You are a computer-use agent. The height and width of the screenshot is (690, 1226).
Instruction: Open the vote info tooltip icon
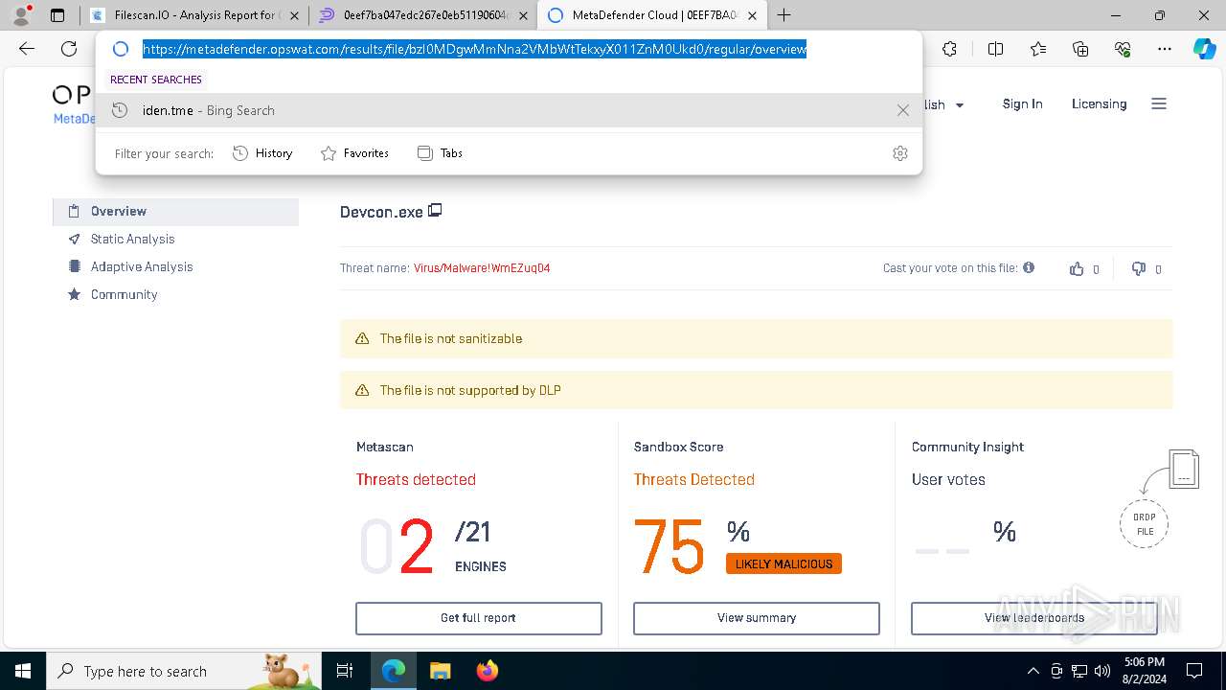(x=1029, y=268)
